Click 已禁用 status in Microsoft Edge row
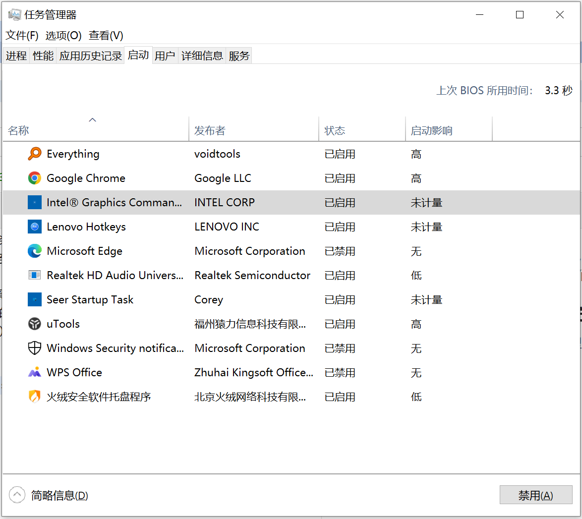Screen dimensions: 582x519 340,251
